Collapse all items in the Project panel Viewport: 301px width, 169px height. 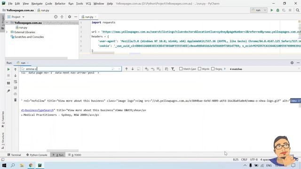(x=62, y=17)
